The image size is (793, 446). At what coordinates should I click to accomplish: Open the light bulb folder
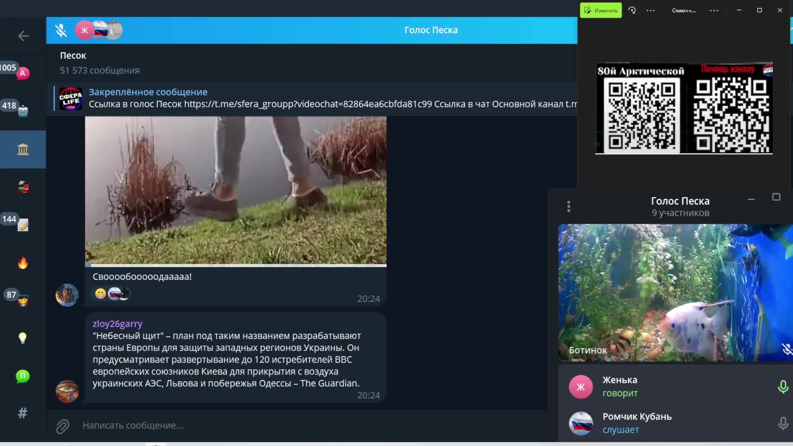coord(23,338)
